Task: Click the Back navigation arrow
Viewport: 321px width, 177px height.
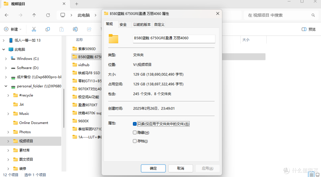Action: pos(7,15)
